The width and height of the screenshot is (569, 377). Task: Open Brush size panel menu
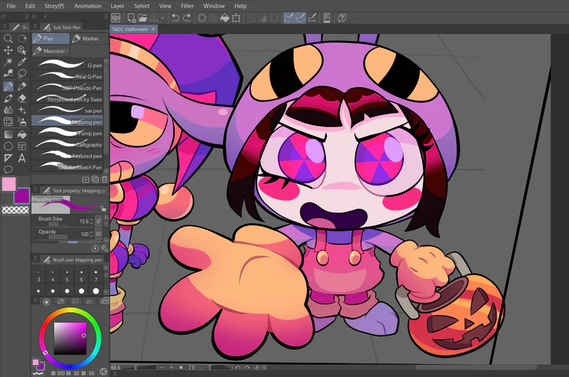tap(35, 259)
